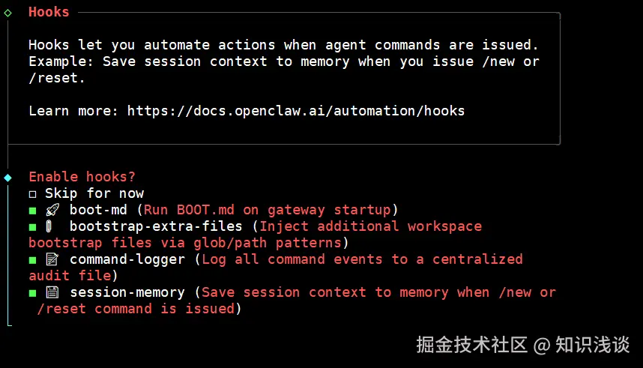
Task: Uncheck the green command-logger checkbox
Action: pos(33,260)
